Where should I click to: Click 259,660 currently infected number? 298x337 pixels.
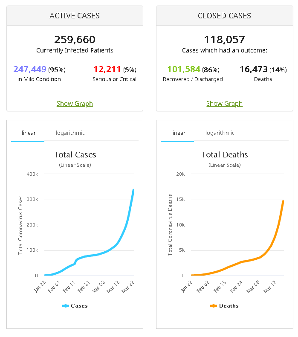point(75,40)
